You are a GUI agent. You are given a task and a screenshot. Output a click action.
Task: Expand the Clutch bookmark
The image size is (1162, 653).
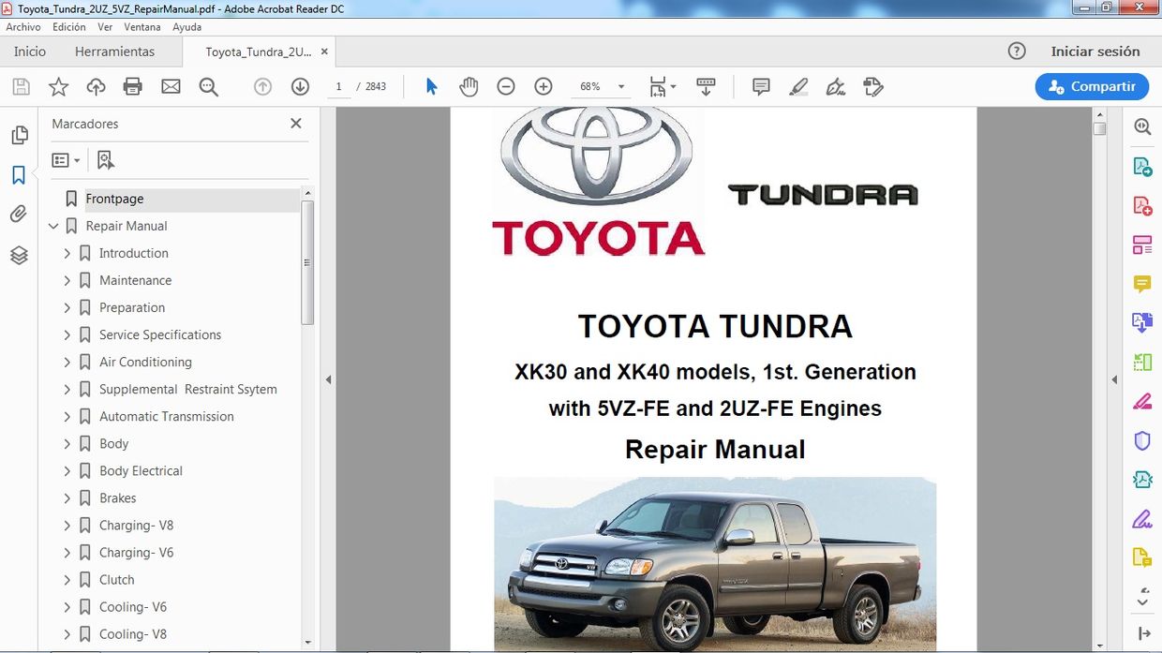[67, 579]
